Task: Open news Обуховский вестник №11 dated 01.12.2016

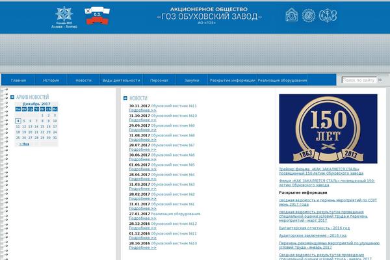Action: 174,233
